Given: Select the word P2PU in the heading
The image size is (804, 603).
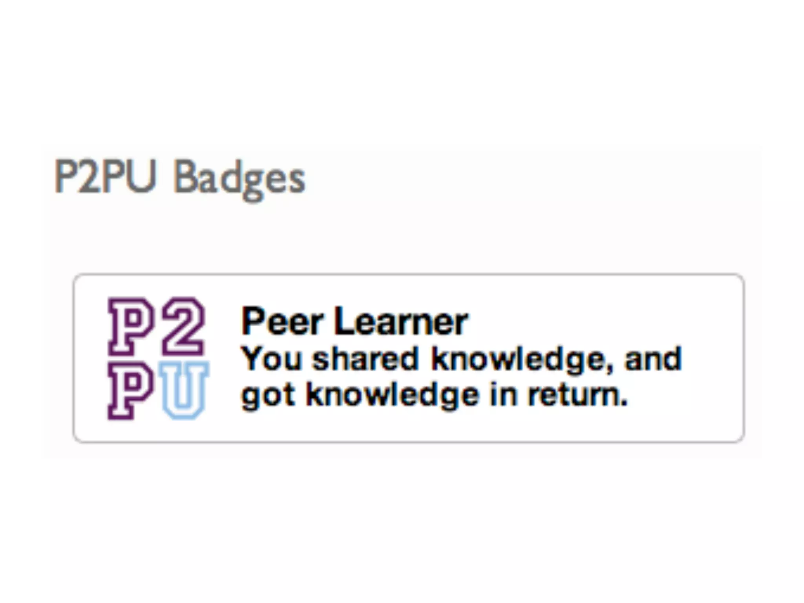Looking at the screenshot, I should pyautogui.click(x=105, y=177).
